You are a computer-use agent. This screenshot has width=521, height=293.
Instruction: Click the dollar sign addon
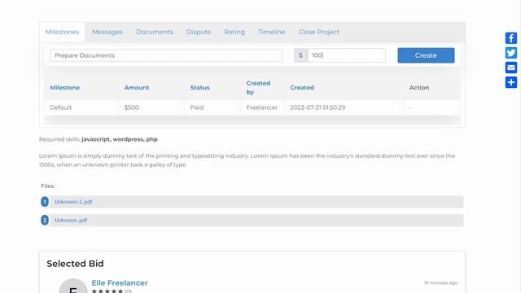[300, 55]
